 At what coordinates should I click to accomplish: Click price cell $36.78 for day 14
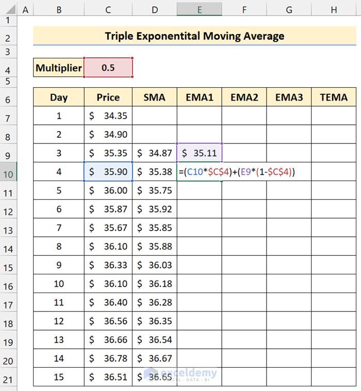pos(108,358)
